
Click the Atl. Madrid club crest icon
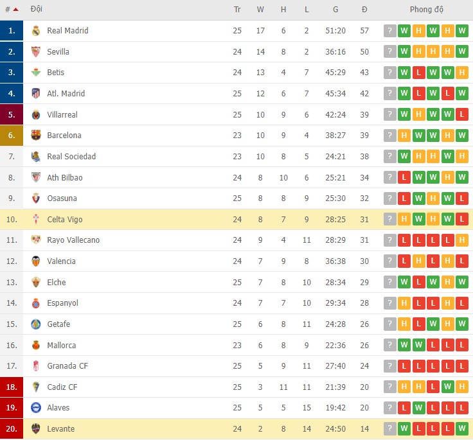(36, 94)
